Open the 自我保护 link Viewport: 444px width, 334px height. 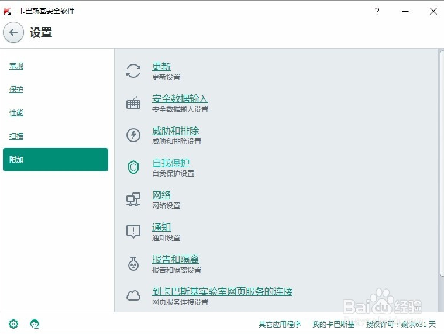pos(171,163)
